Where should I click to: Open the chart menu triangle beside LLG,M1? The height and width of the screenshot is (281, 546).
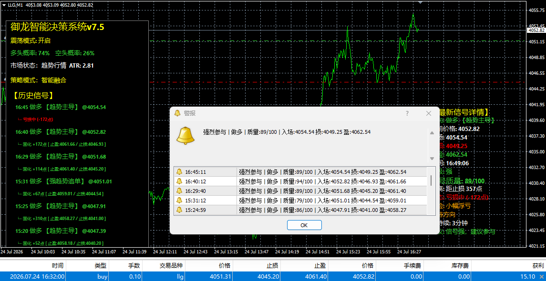click(4, 4)
